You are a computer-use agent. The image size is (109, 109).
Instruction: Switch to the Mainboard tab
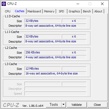[x=34, y=11]
